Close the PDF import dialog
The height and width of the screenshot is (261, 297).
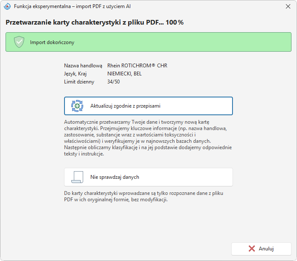(288, 6)
